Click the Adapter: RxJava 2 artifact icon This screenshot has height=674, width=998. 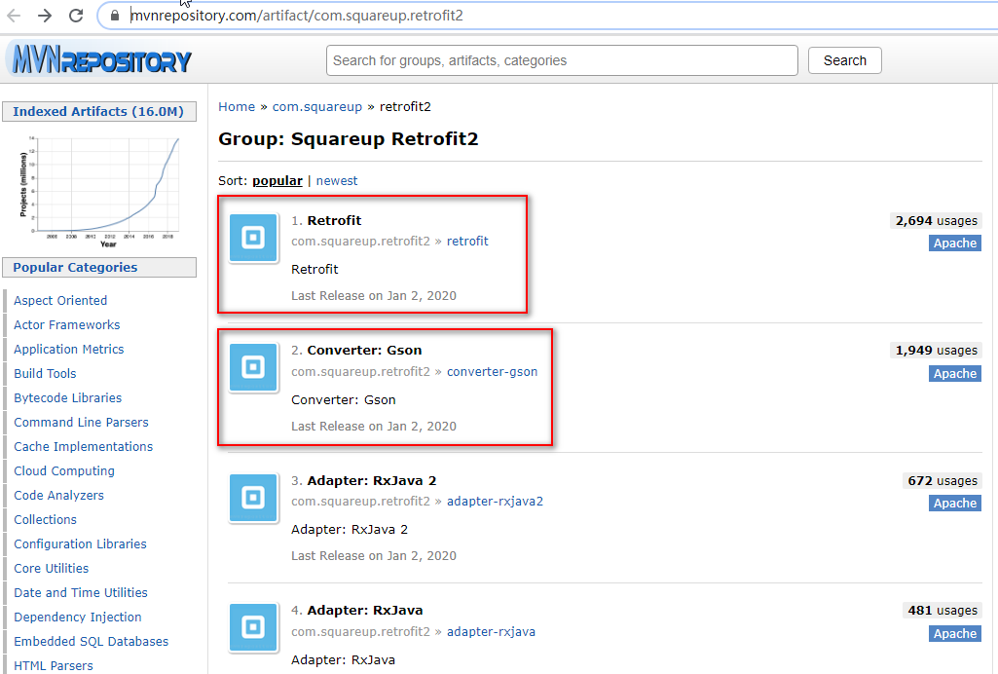click(x=253, y=497)
